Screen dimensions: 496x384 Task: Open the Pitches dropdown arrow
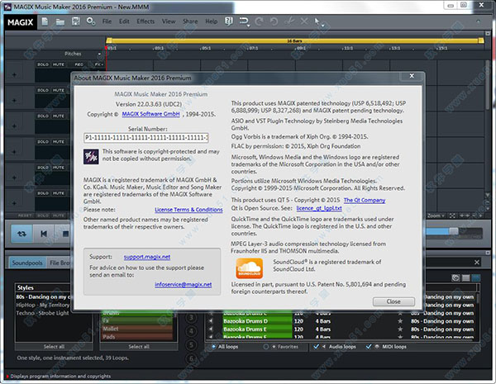[99, 54]
